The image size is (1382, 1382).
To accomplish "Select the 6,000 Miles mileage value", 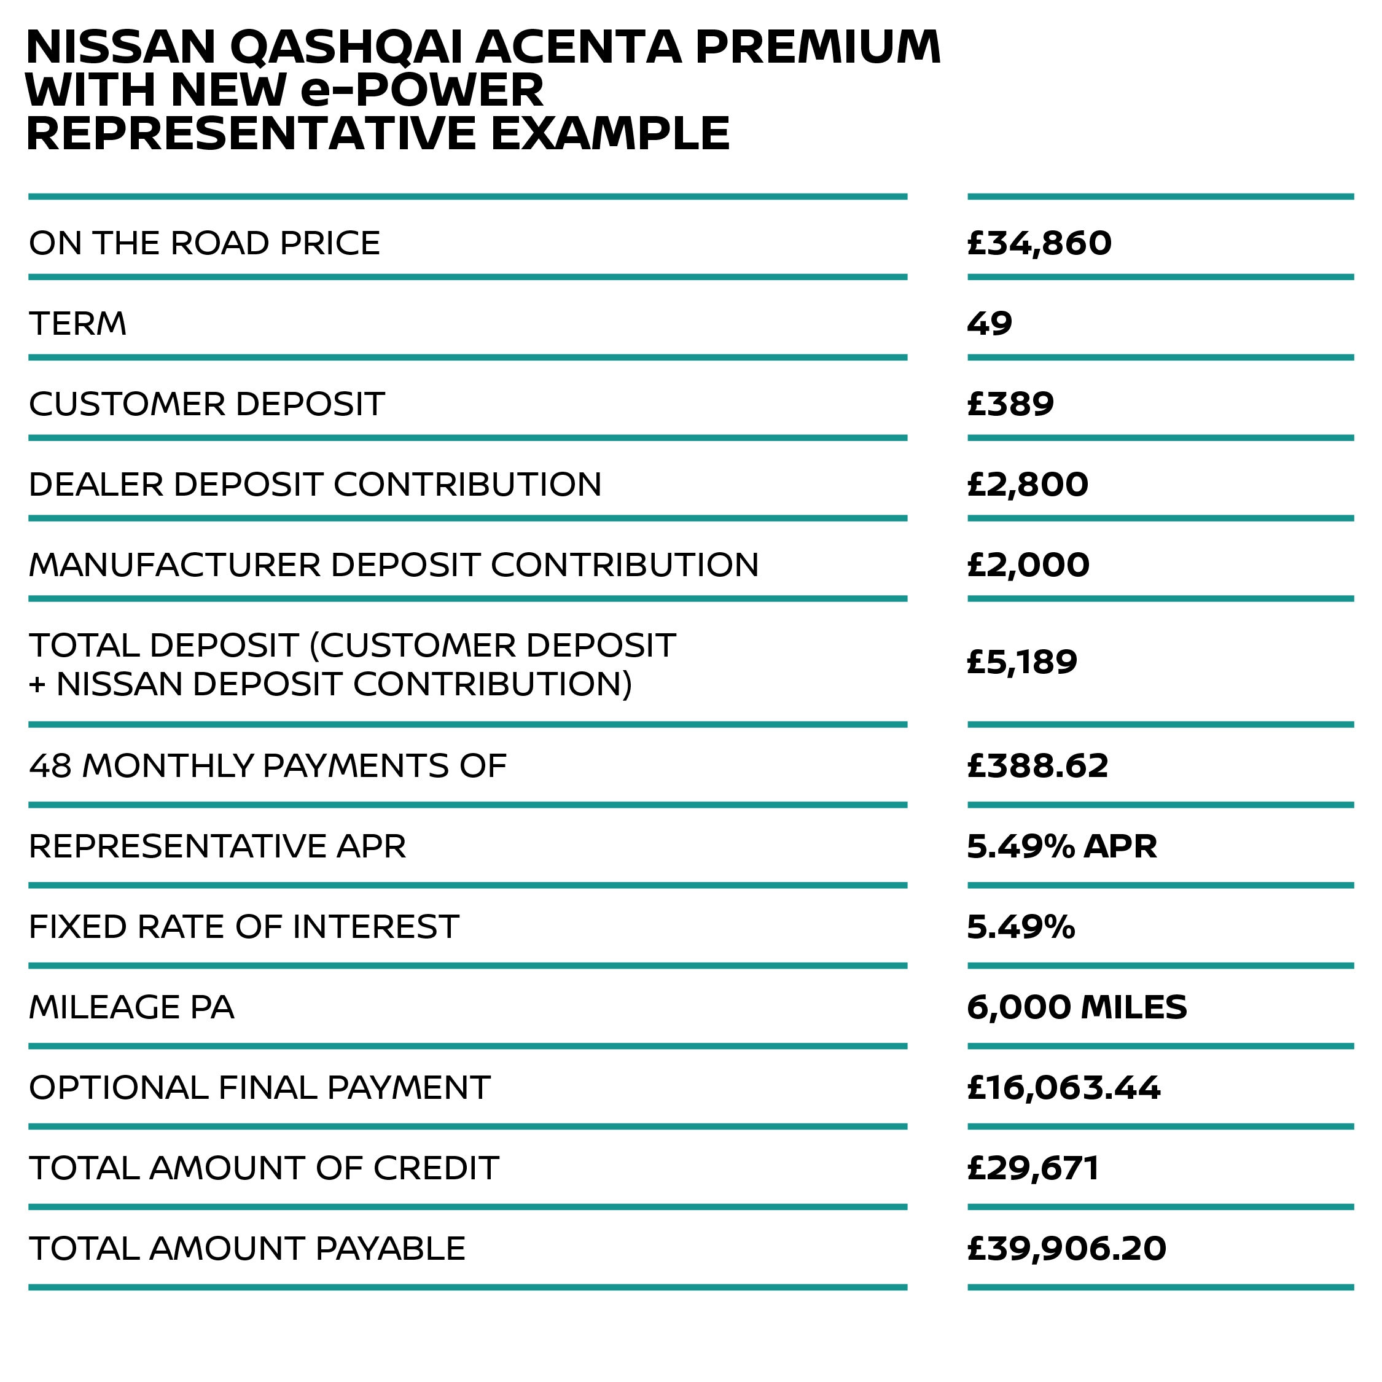I will 1077,1007.
